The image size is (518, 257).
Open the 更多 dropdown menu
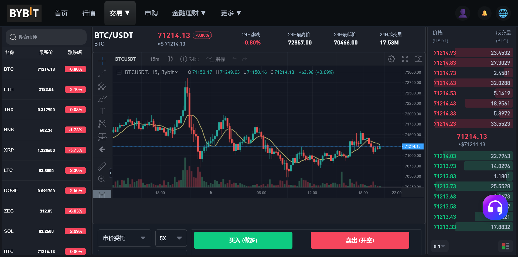click(x=231, y=13)
